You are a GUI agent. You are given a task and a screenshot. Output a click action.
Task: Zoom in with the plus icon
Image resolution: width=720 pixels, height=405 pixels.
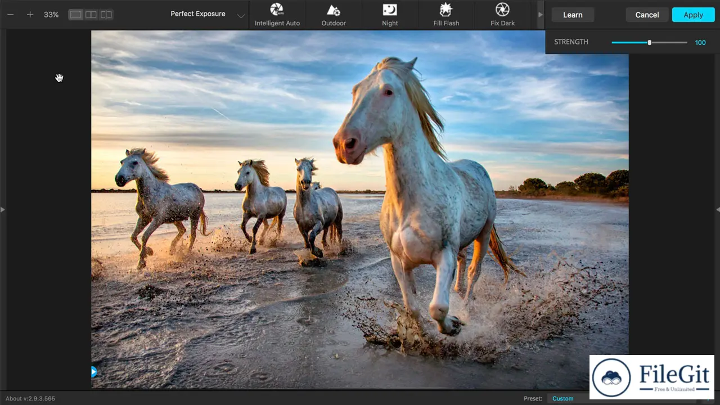(30, 15)
